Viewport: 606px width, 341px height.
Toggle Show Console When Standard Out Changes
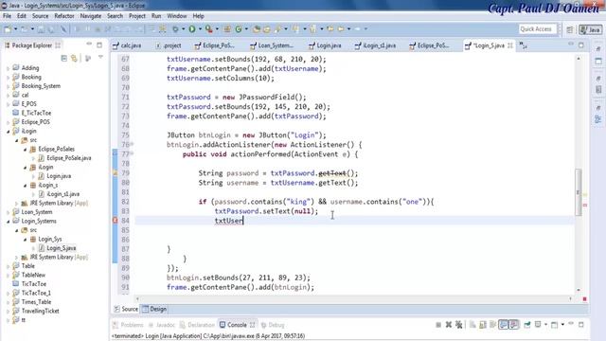point(504,325)
